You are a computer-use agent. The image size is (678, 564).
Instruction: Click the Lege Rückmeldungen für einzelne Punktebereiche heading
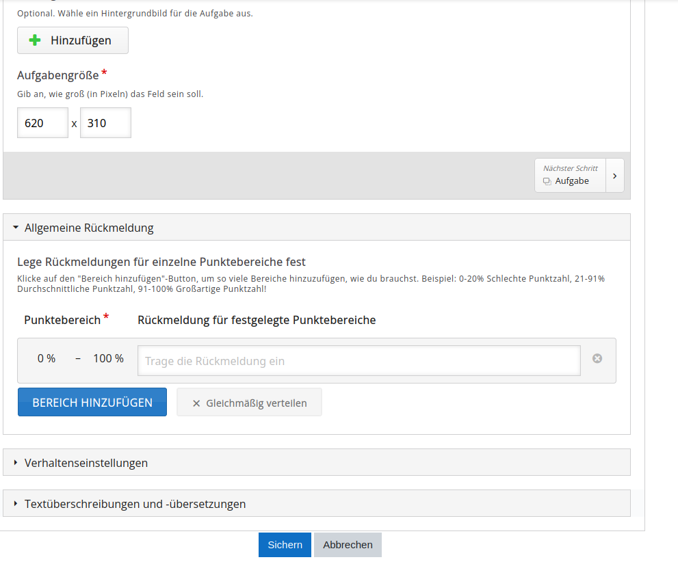point(161,262)
